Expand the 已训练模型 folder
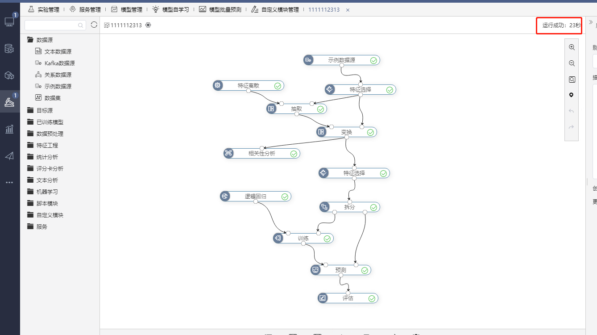 click(x=45, y=122)
